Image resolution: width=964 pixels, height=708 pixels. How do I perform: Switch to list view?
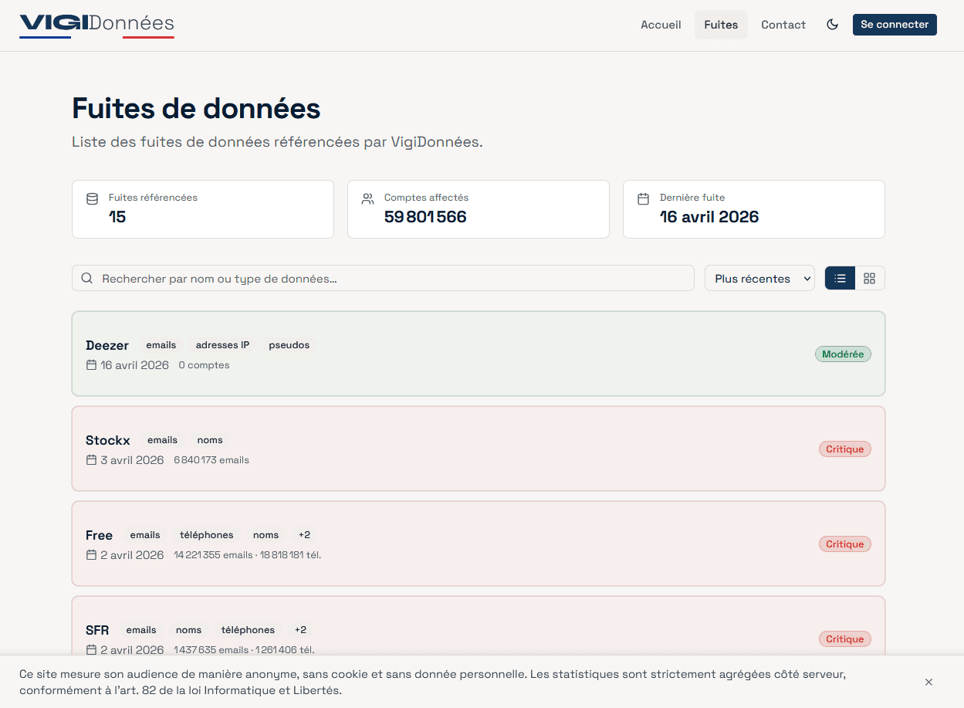(840, 278)
